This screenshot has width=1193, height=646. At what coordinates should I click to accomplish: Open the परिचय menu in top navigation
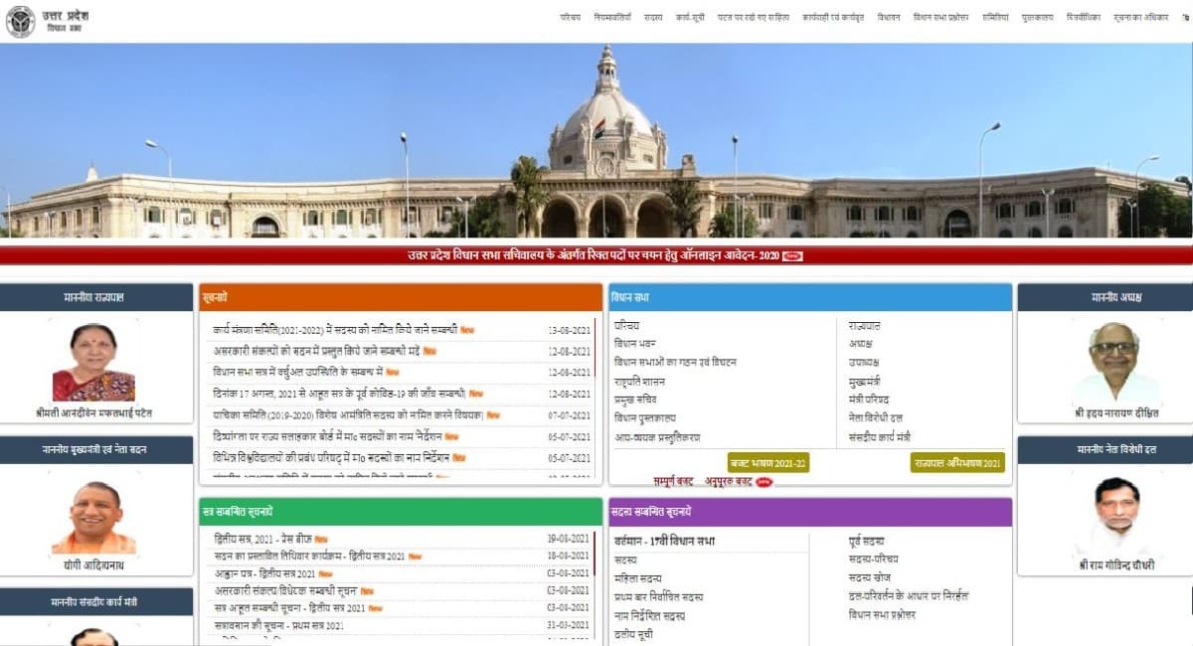[x=571, y=17]
